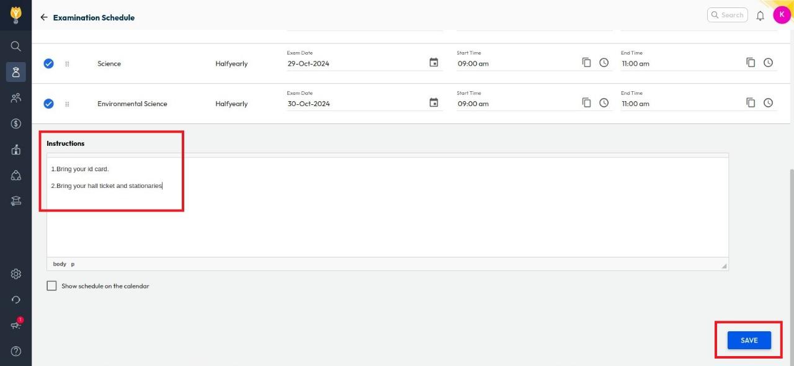
Task: Open the graduation cap academics menu
Action: (x=16, y=200)
